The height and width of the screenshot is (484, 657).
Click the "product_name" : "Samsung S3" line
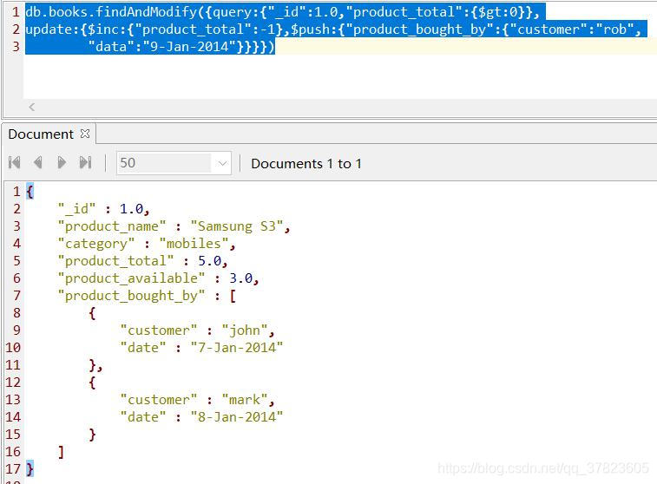click(x=174, y=226)
